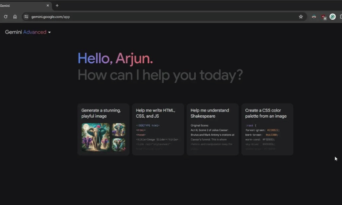Select the Gemini browser tab
Screen dimensions: 342x205
[25, 6]
